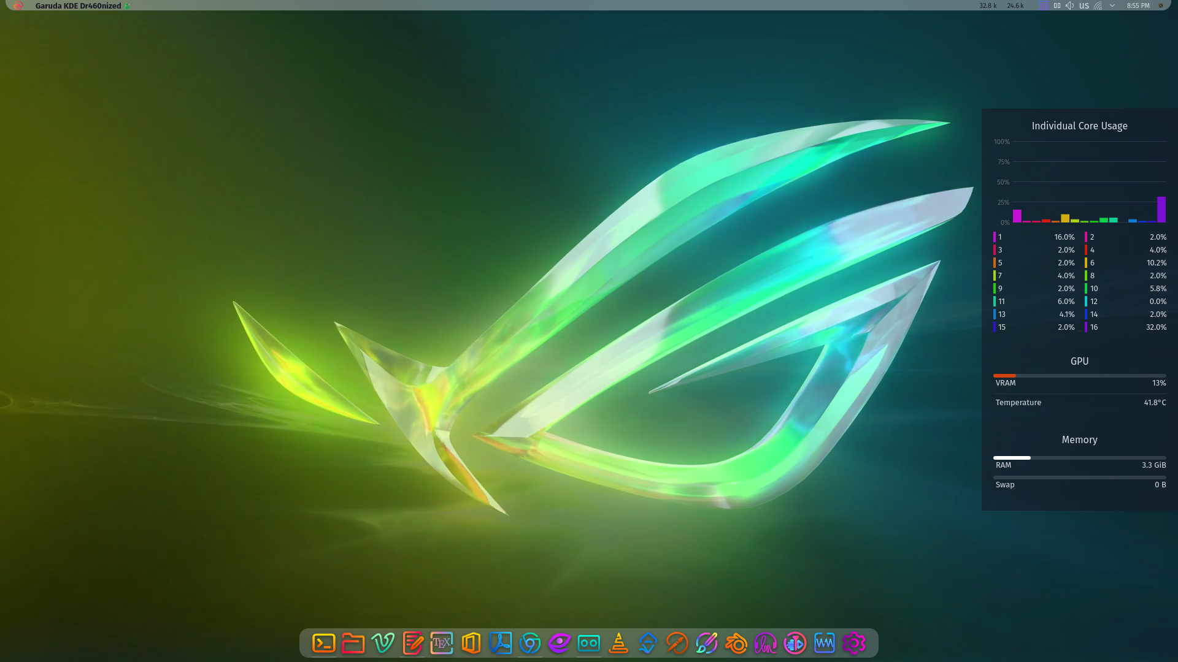The width and height of the screenshot is (1178, 662).
Task: Click core 13 legend row showing 4.1%
Action: click(x=1034, y=314)
